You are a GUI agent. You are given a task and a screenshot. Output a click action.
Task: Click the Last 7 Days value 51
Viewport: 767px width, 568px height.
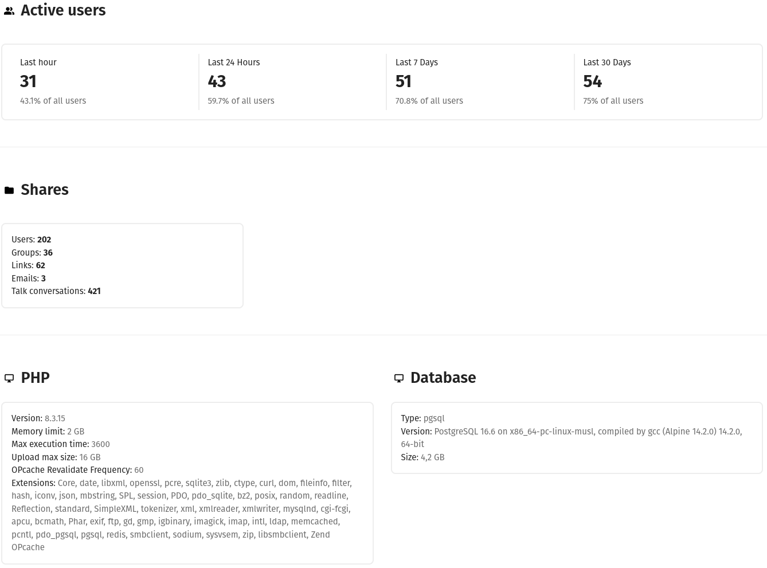click(x=403, y=81)
